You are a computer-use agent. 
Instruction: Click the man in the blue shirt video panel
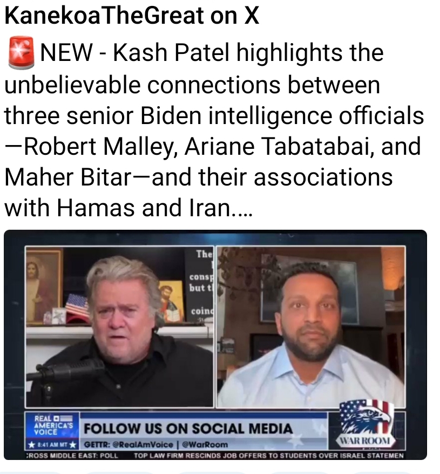click(311, 327)
